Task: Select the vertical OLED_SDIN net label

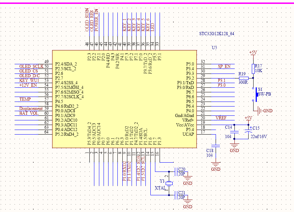Action: (87, 20)
